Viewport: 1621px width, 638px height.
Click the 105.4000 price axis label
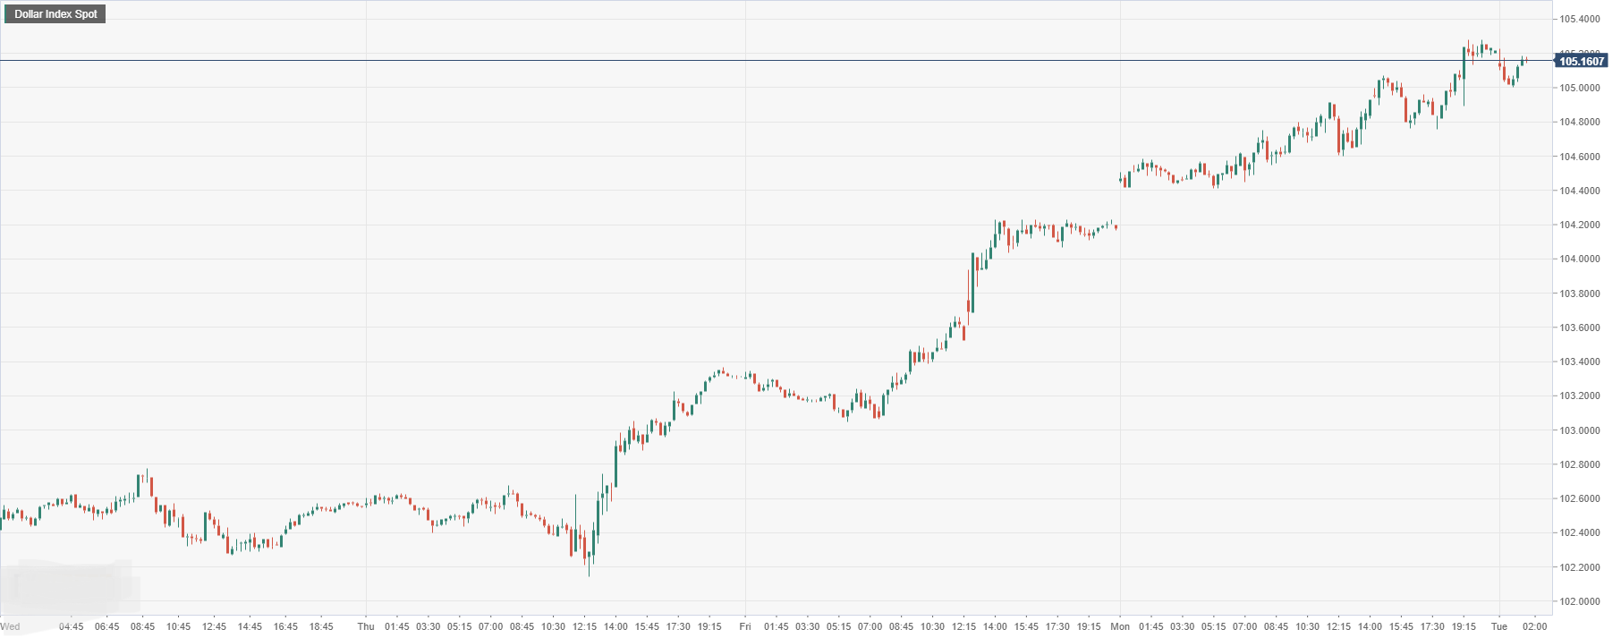point(1580,20)
